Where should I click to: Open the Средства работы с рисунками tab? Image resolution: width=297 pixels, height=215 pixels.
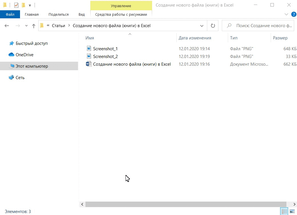pyautogui.click(x=121, y=14)
